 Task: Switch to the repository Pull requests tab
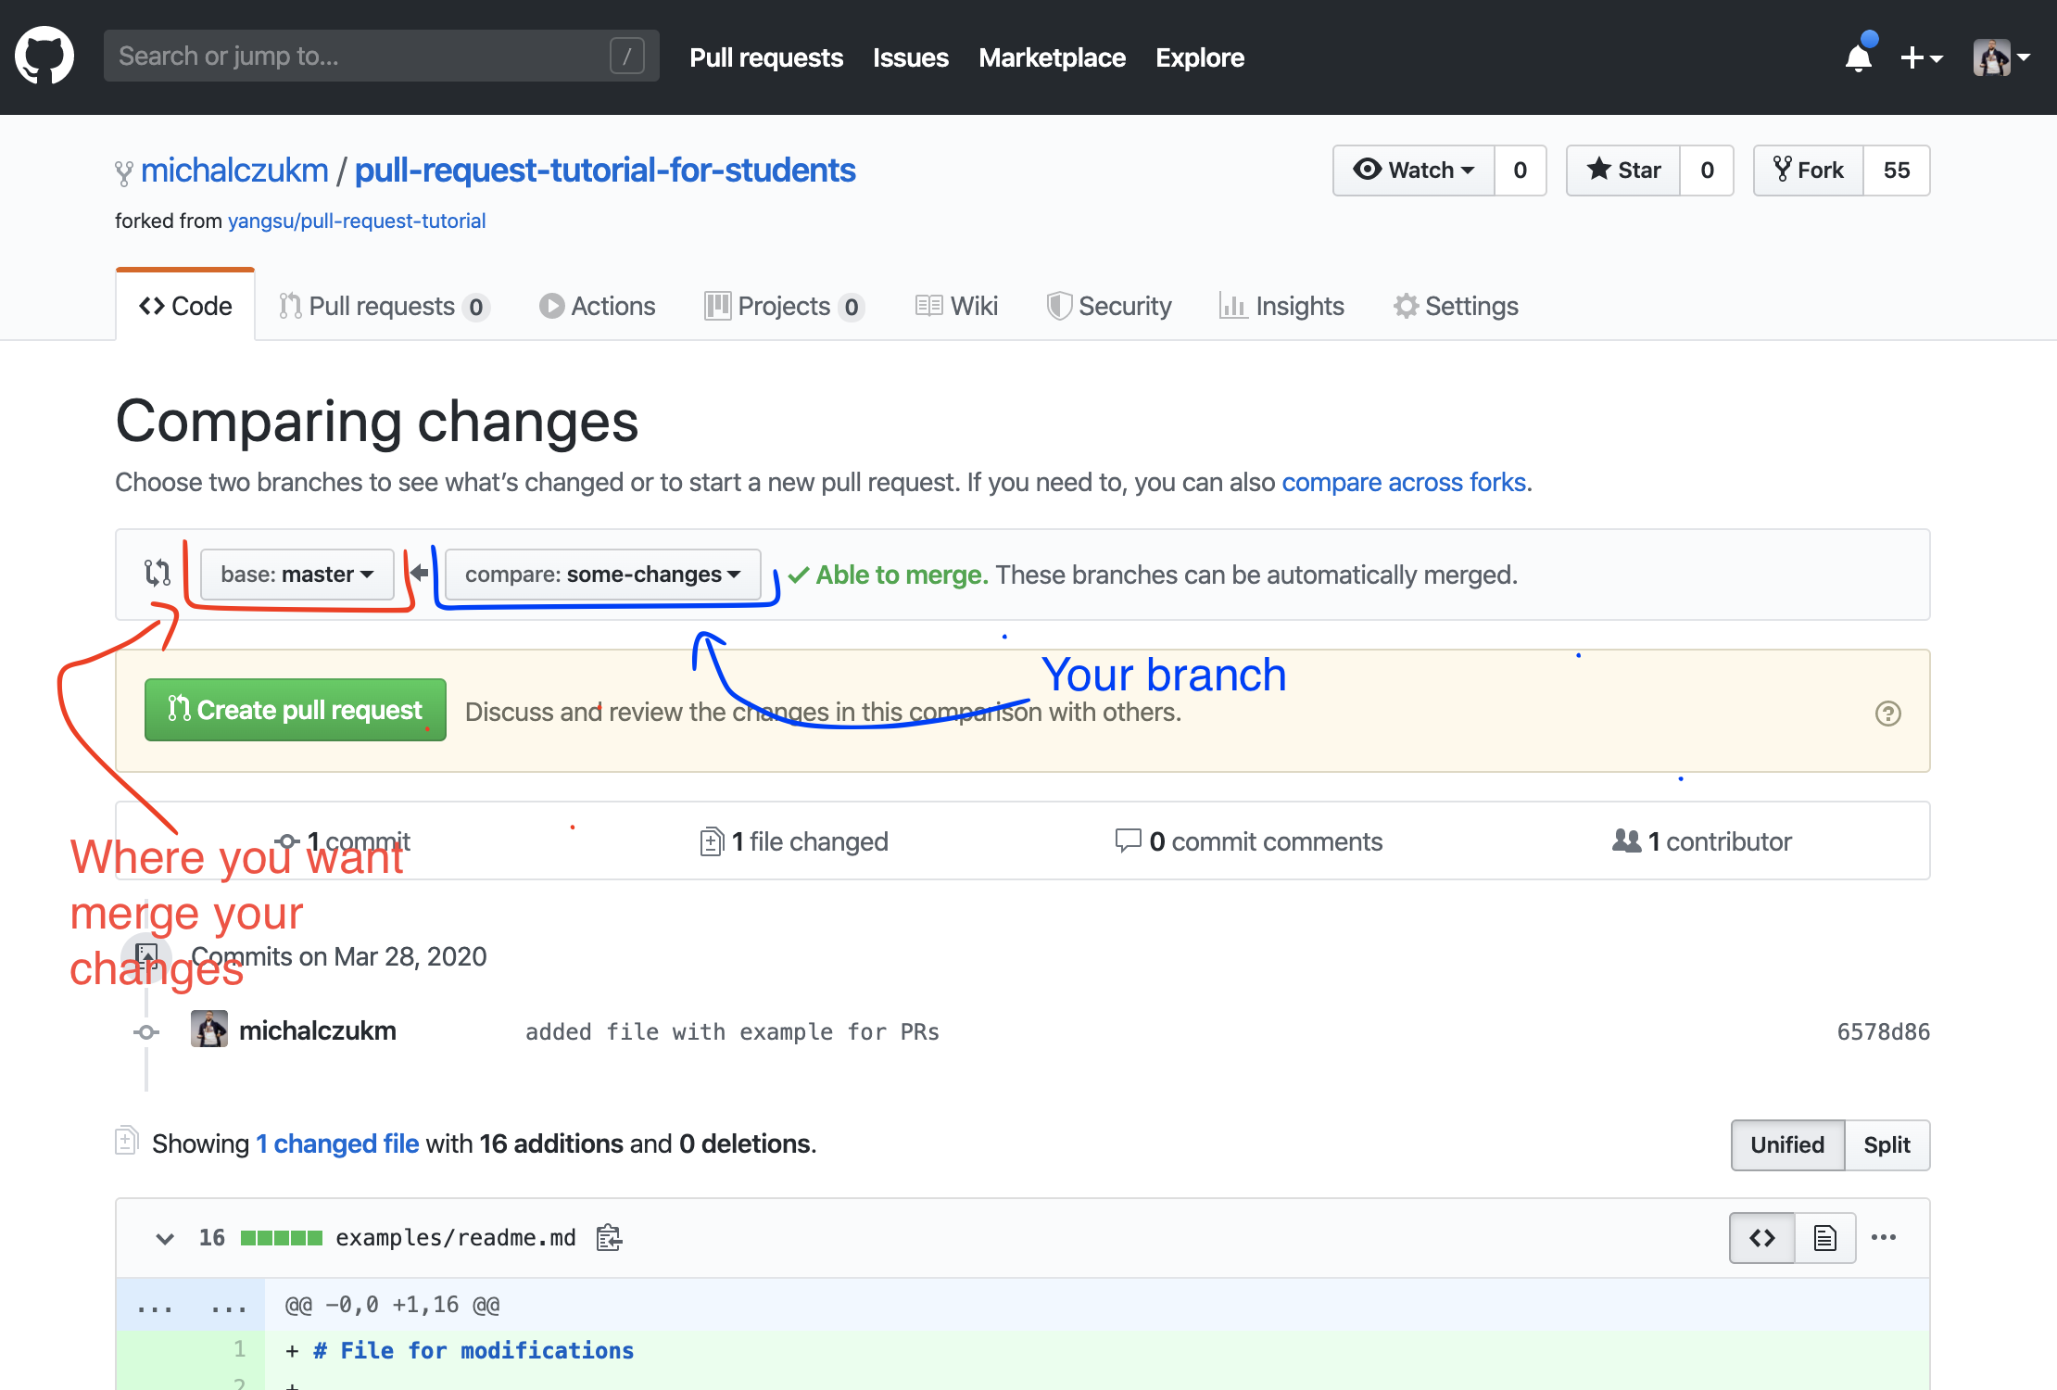384,306
